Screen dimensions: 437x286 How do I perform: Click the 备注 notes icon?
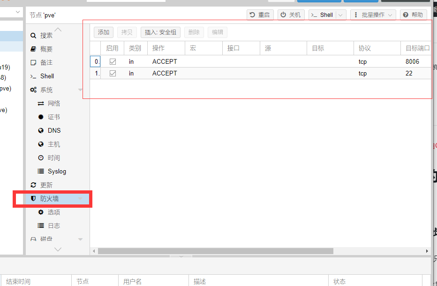tap(33, 62)
